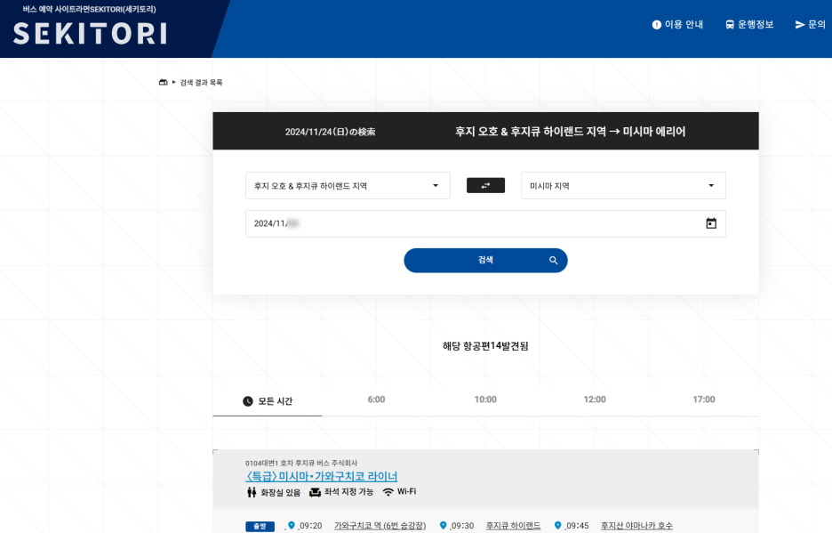Viewport: 832px width, 533px height.
Task: Click map pin next to 09:20
Action: click(x=291, y=525)
